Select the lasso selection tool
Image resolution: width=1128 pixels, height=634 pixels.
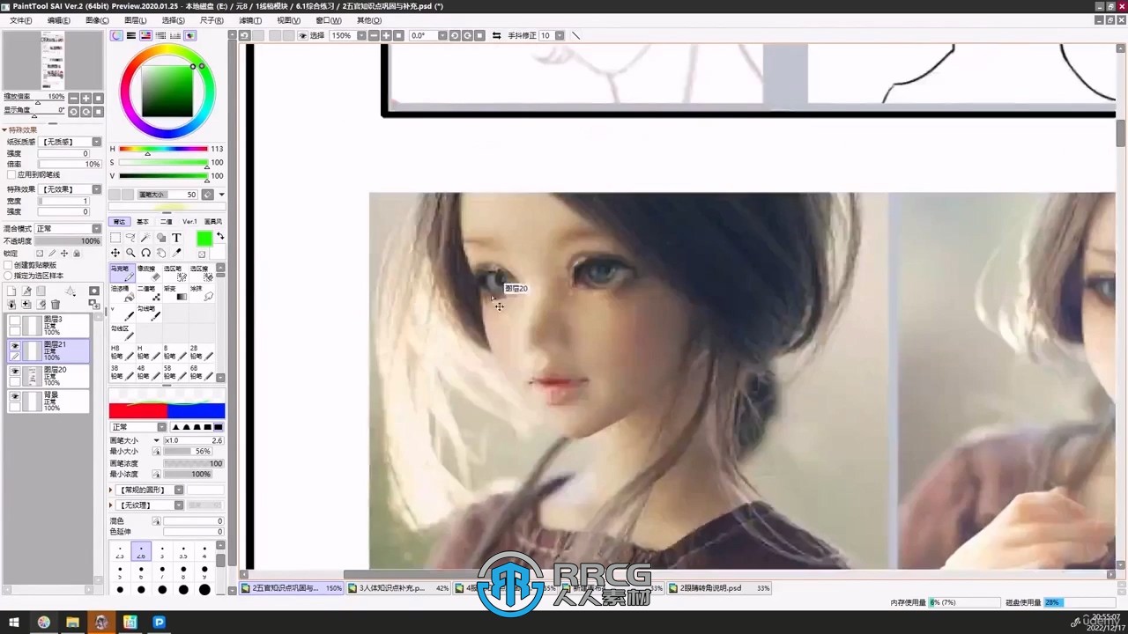pyautogui.click(x=130, y=238)
